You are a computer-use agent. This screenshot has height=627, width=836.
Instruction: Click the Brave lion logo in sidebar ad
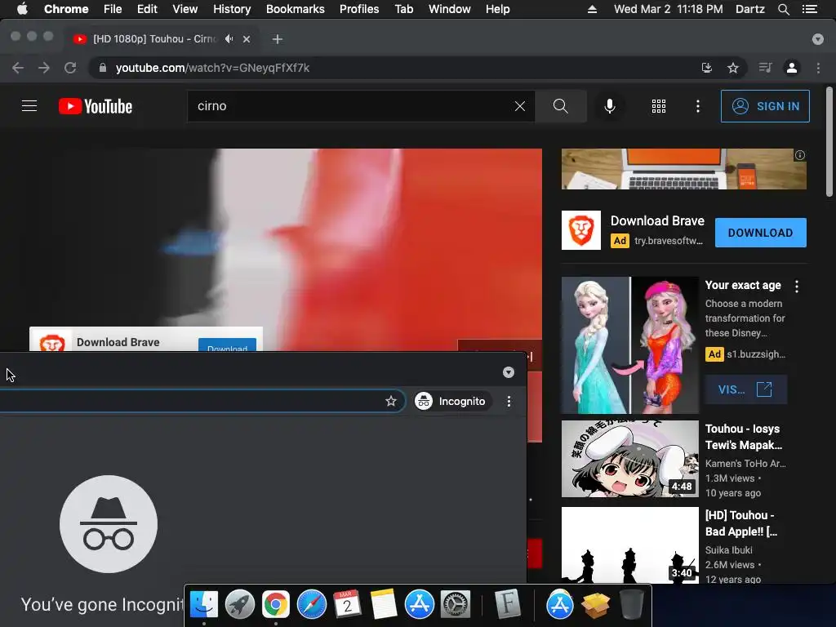click(x=581, y=230)
